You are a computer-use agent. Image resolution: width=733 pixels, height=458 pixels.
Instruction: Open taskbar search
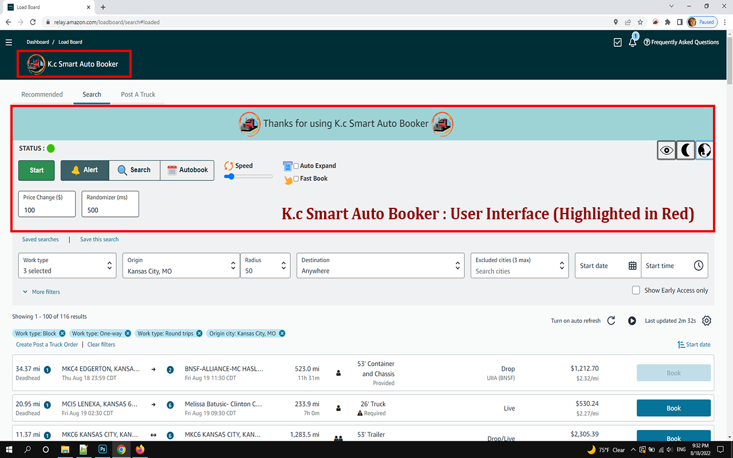(x=27, y=449)
